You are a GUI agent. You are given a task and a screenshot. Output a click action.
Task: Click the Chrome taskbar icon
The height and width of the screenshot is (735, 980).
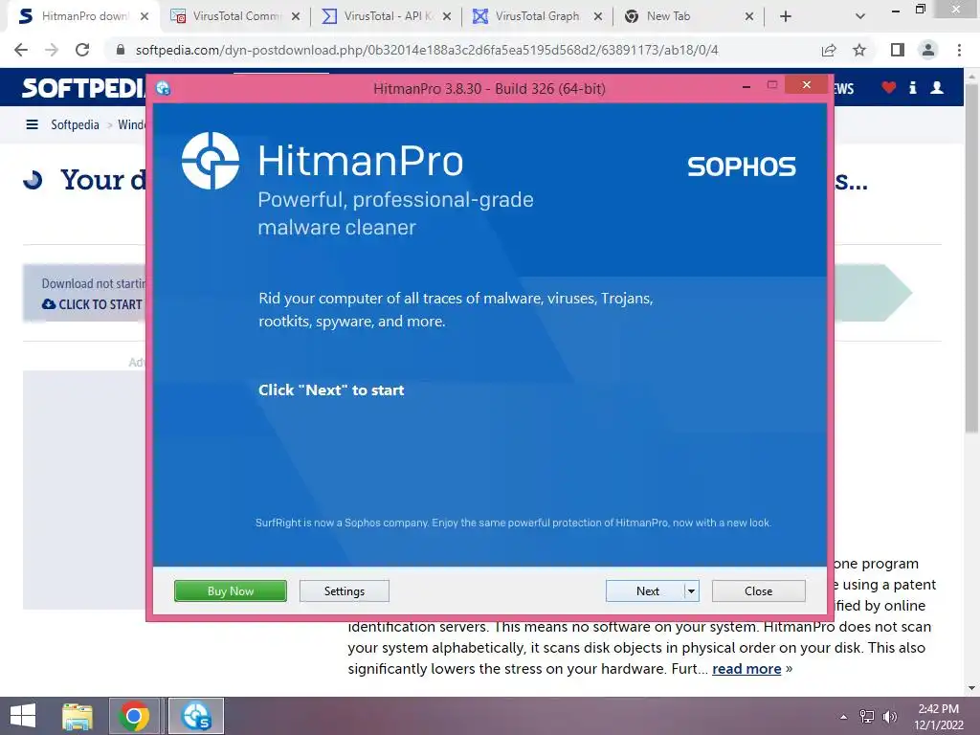[134, 716]
